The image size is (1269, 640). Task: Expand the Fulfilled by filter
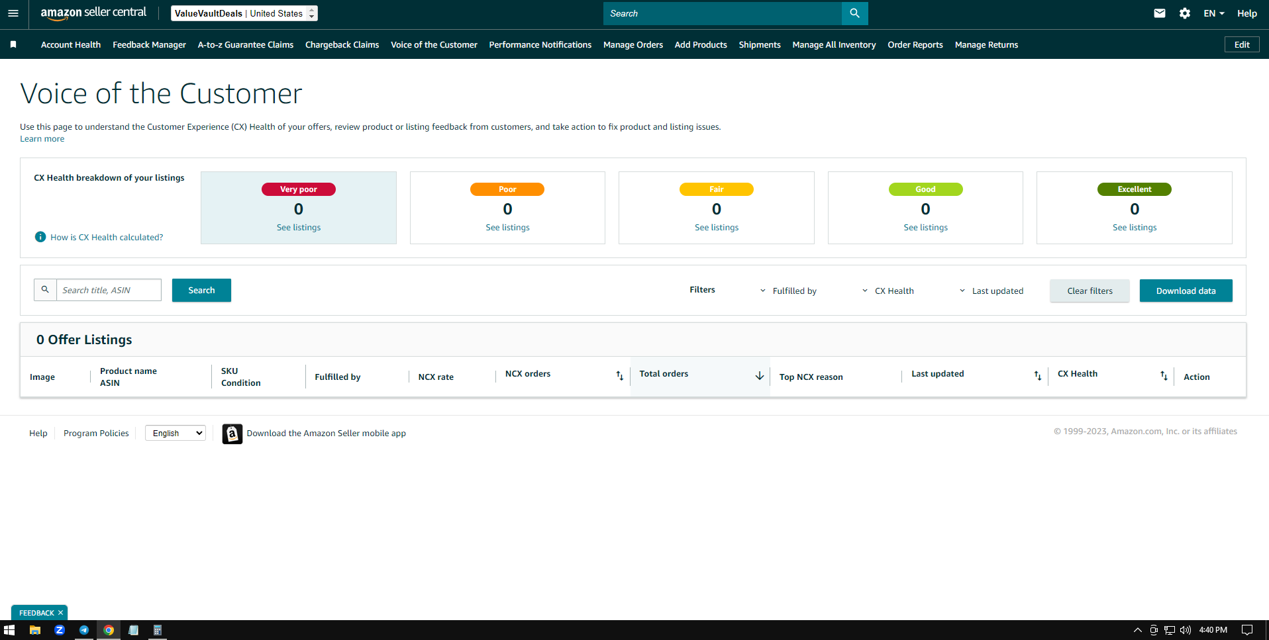point(788,291)
